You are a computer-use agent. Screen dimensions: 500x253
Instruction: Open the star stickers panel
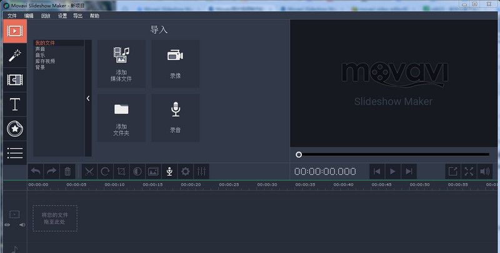(x=15, y=129)
